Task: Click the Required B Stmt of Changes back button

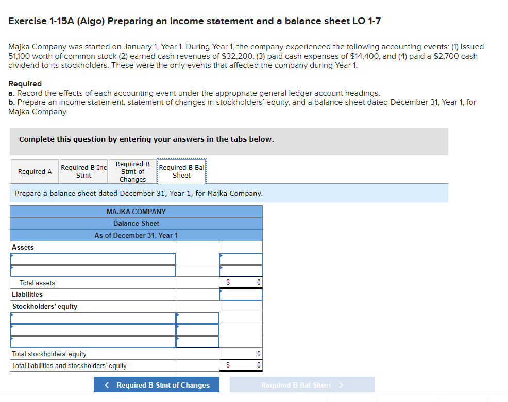Action: (156, 384)
